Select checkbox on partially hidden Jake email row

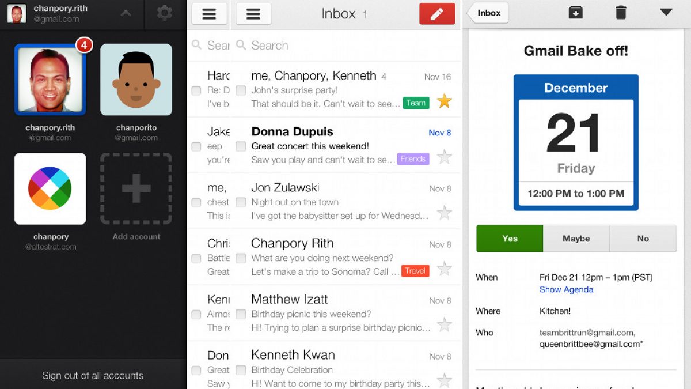tap(196, 146)
